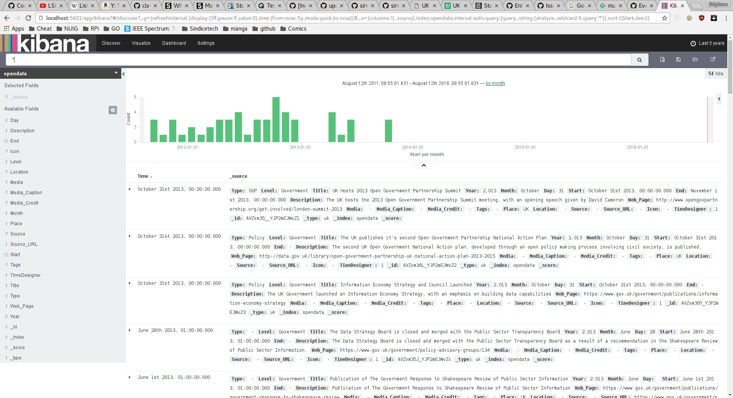Open the Dashboard tab

tap(174, 43)
